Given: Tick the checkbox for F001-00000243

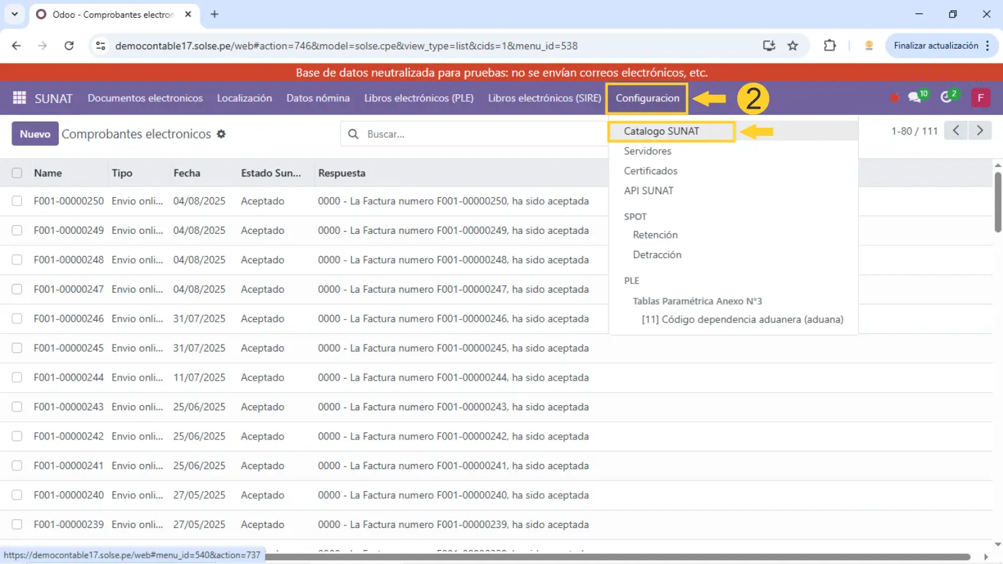Looking at the screenshot, I should (x=17, y=407).
